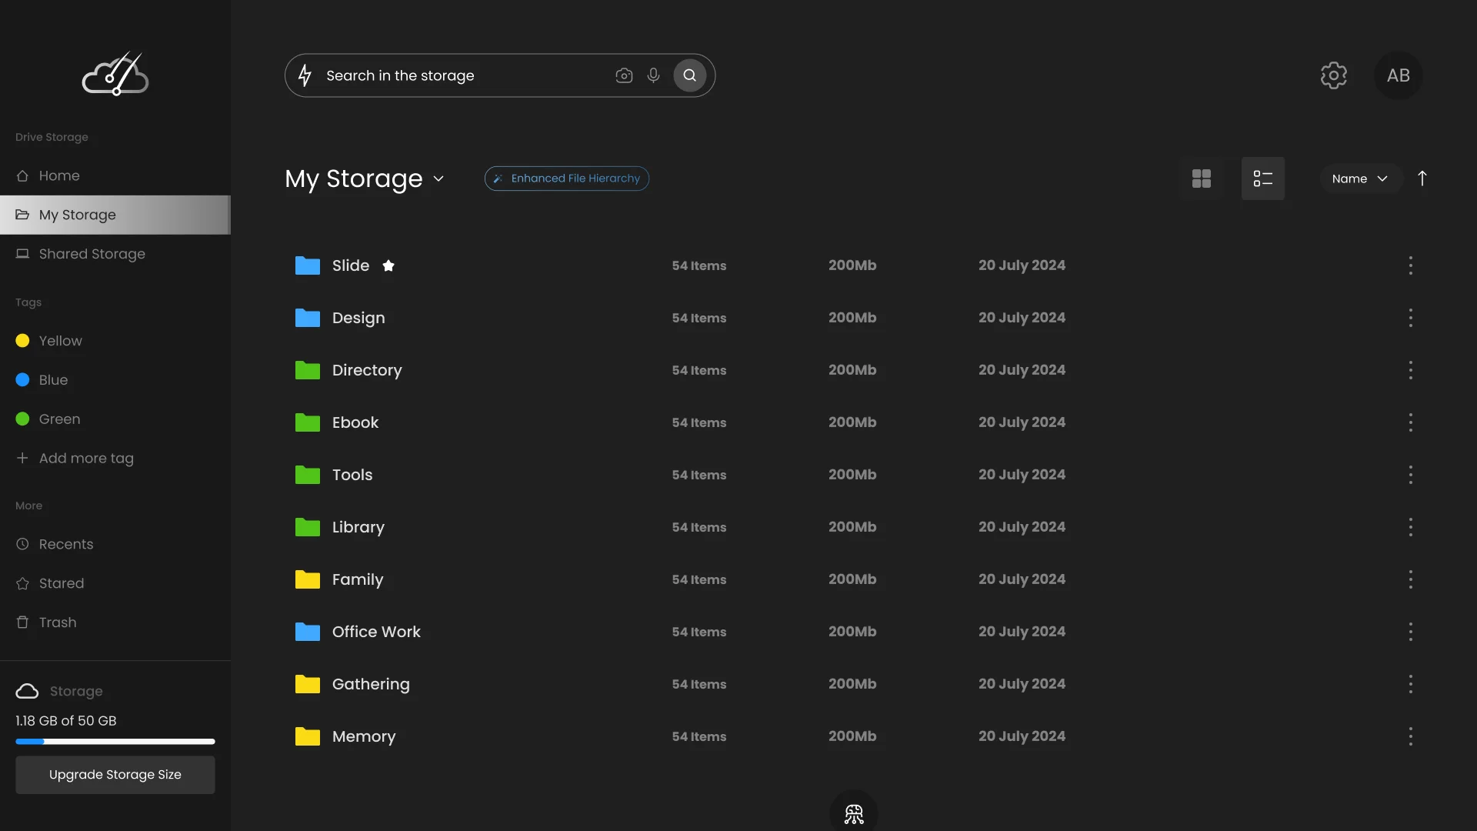The height and width of the screenshot is (831, 1477).
Task: Open more options for Slide folder
Action: click(x=1411, y=265)
